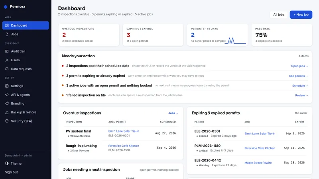Click the Theme half-circle icon

(7, 163)
